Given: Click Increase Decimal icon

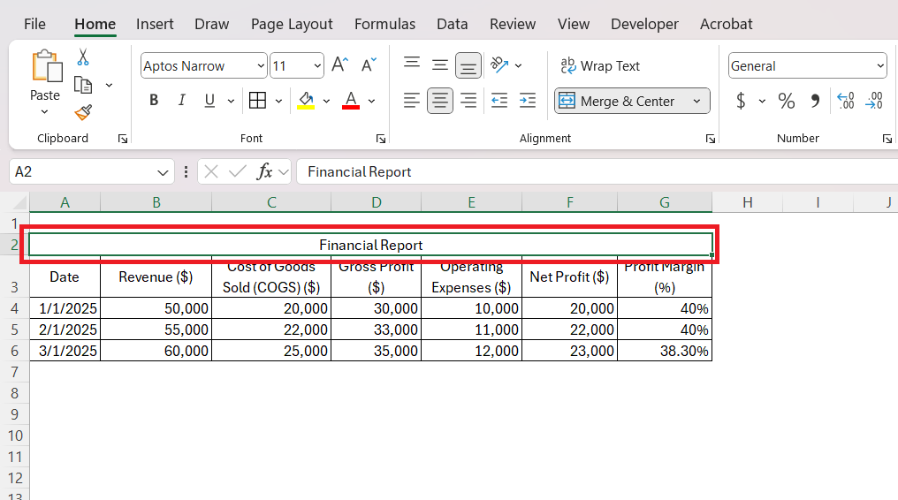Looking at the screenshot, I should pyautogui.click(x=846, y=102).
